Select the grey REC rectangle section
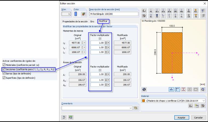The image size is (208, 122). [x=189, y=11]
